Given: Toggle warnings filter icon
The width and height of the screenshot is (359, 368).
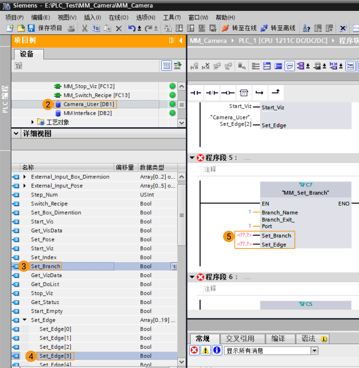Looking at the screenshot, I should click(x=206, y=350).
